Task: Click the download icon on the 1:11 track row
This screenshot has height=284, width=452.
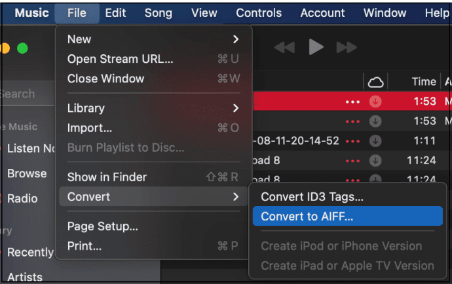Action: click(x=375, y=141)
